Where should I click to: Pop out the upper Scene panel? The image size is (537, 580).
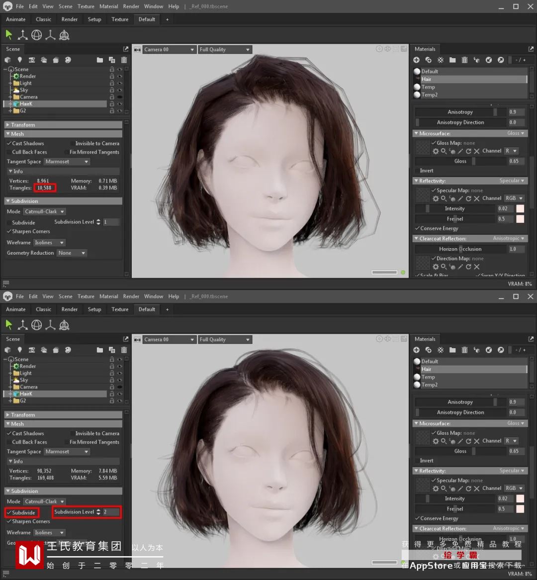(x=126, y=49)
